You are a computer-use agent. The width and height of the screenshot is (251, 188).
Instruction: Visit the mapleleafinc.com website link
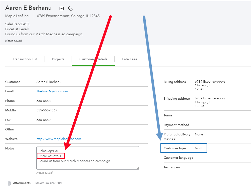tap(59, 139)
